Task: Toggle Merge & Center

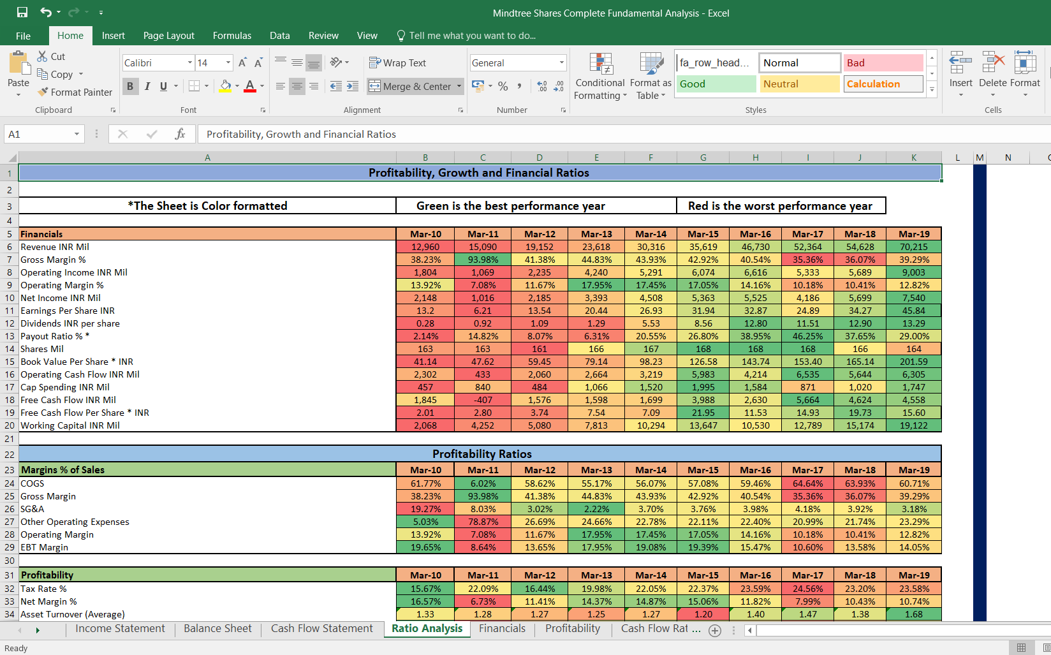Action: 411,86
